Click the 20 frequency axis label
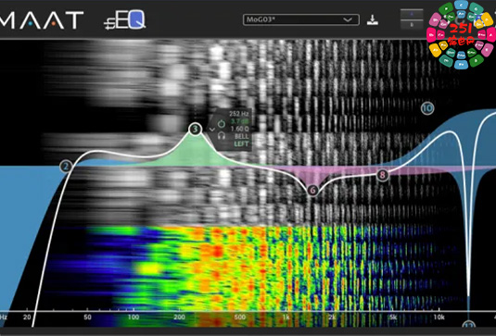 tap(27, 317)
